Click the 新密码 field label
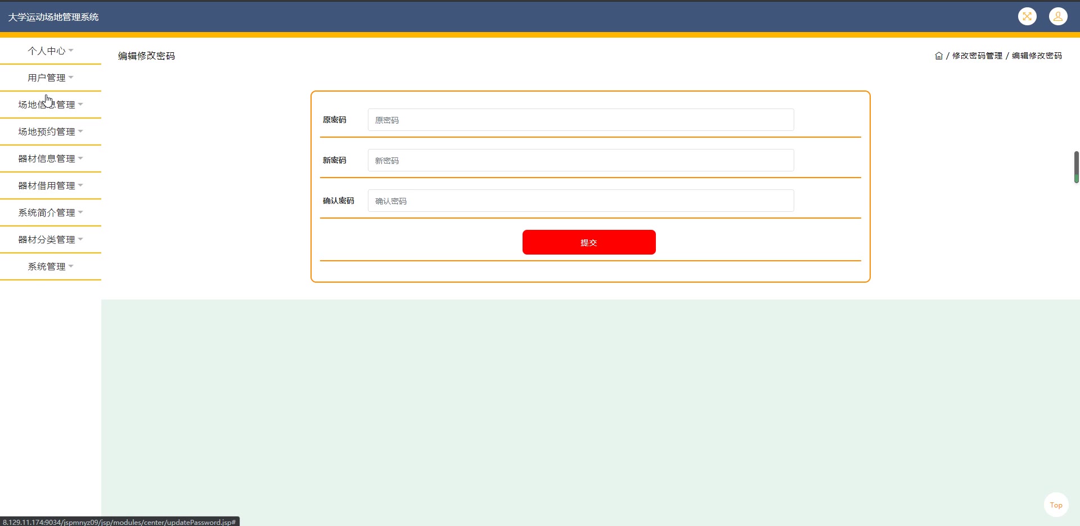Viewport: 1080px width, 526px height. click(x=334, y=160)
